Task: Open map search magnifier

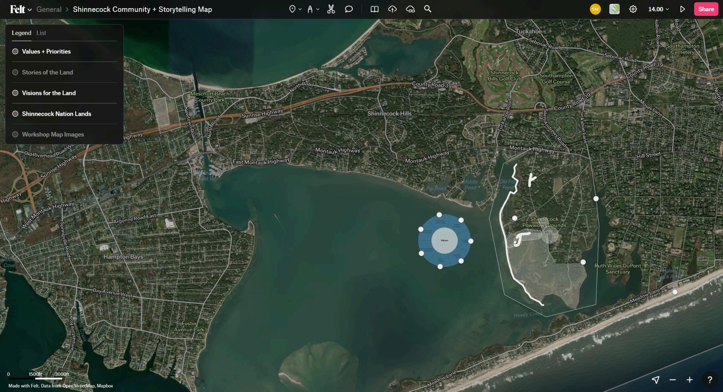Action: 428,9
